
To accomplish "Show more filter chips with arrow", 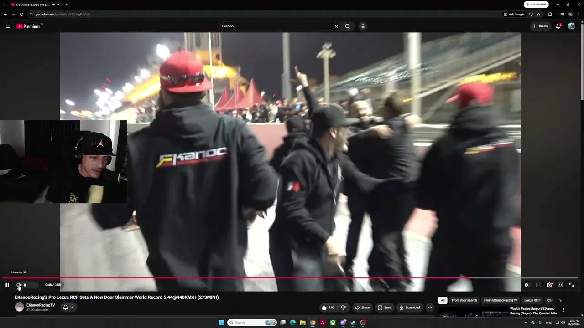I will 560,301.
